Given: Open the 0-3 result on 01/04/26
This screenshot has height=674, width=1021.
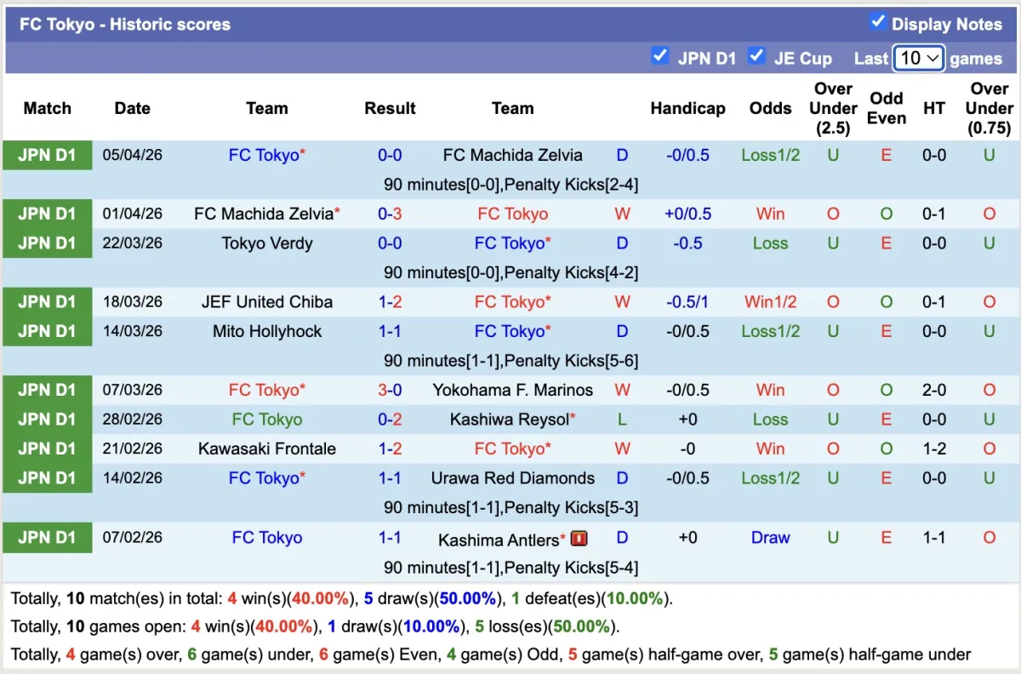Looking at the screenshot, I should pos(390,214).
